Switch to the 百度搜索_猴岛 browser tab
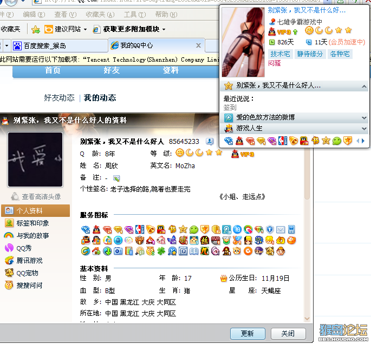 (x=59, y=45)
